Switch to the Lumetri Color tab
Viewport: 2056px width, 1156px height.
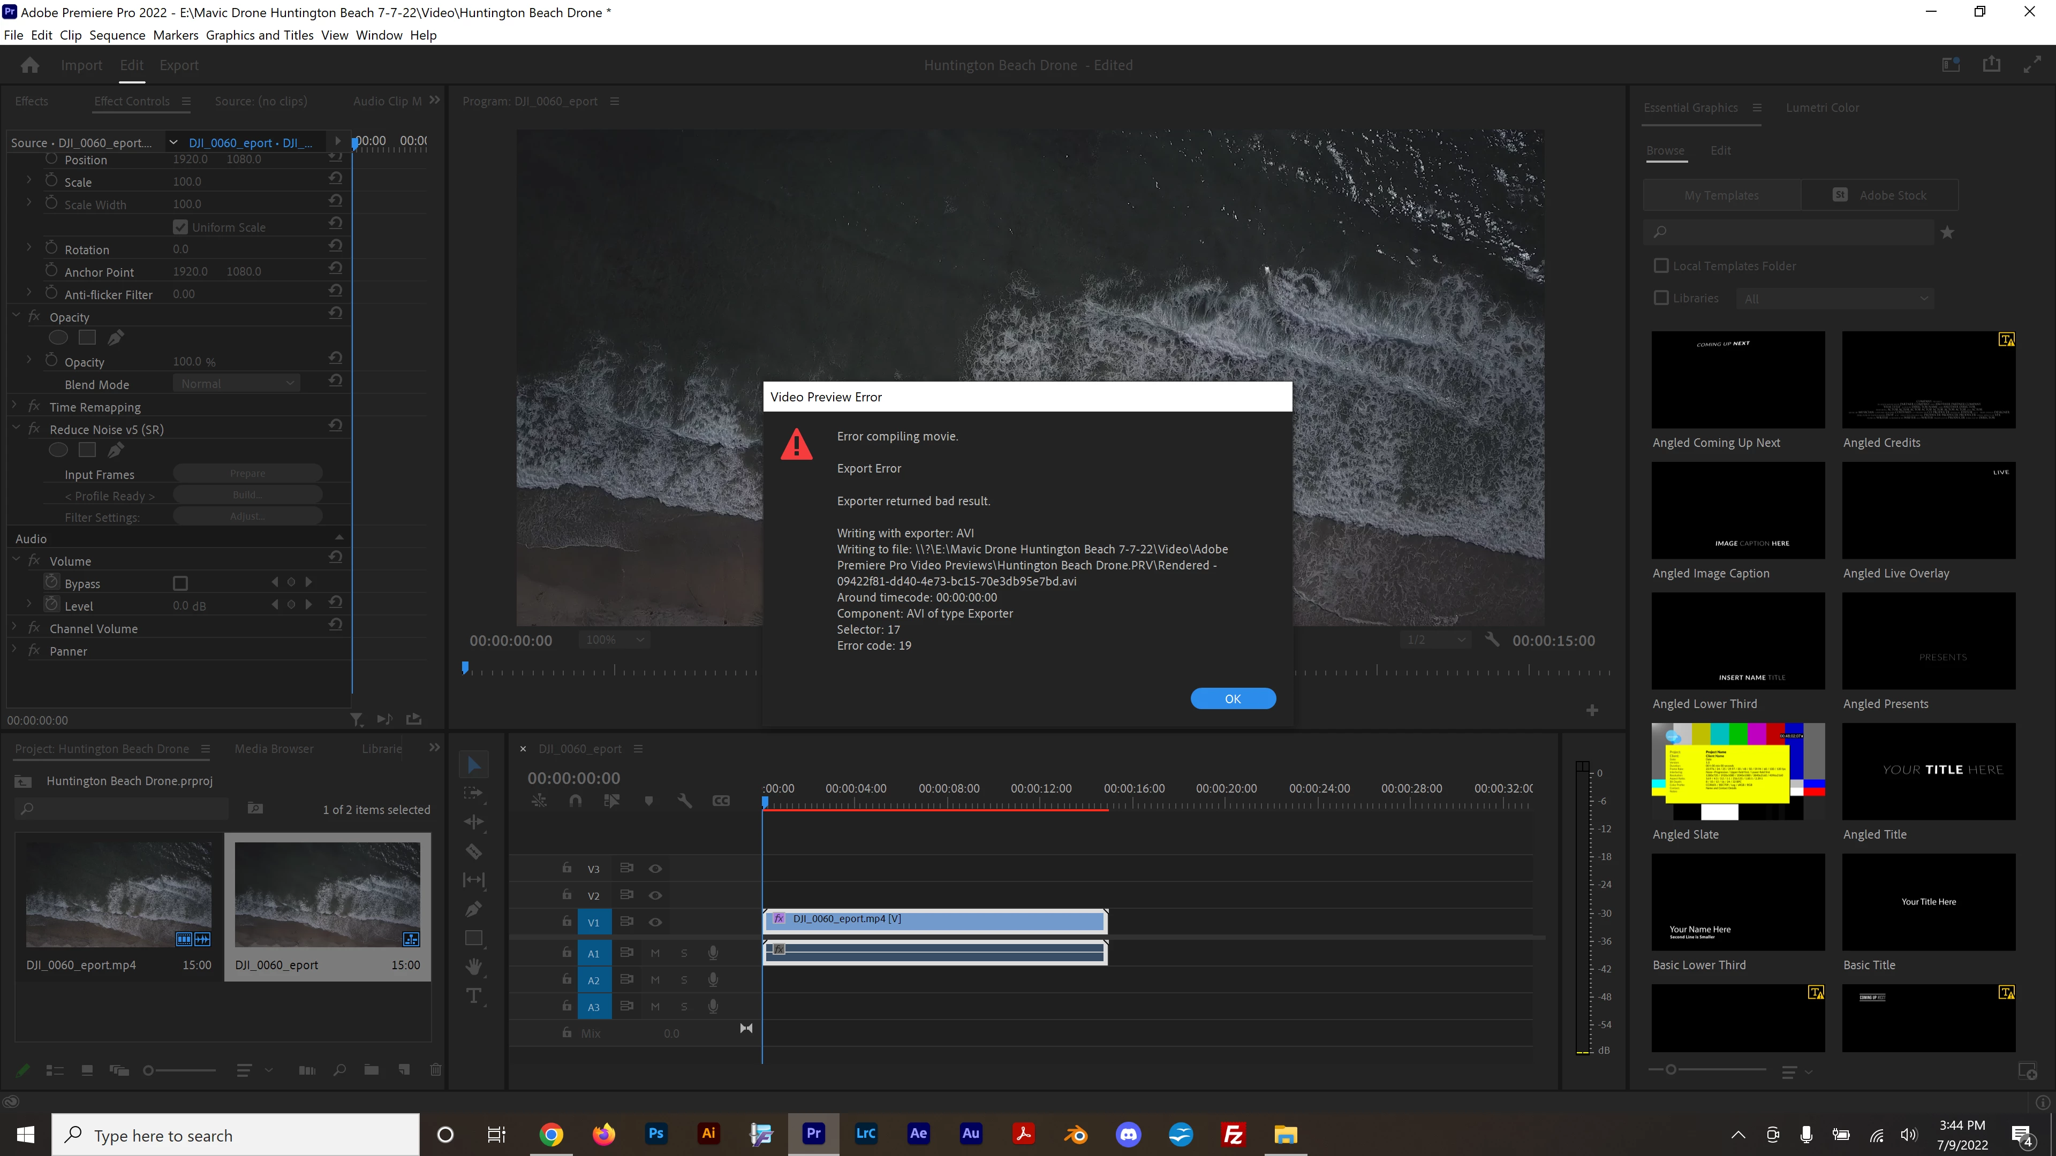[x=1822, y=108]
